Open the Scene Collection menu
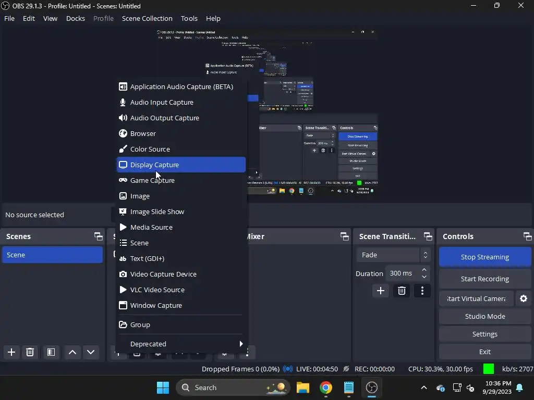534x400 pixels. 147,18
